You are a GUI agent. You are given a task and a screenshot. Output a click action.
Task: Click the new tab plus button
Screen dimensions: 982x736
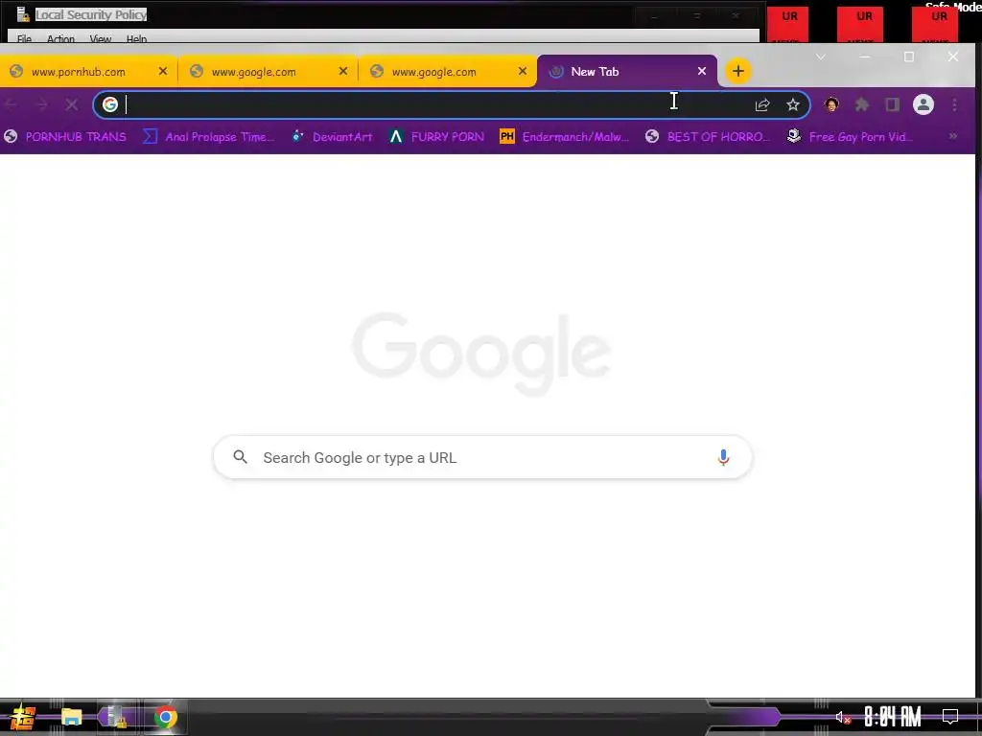pyautogui.click(x=737, y=71)
